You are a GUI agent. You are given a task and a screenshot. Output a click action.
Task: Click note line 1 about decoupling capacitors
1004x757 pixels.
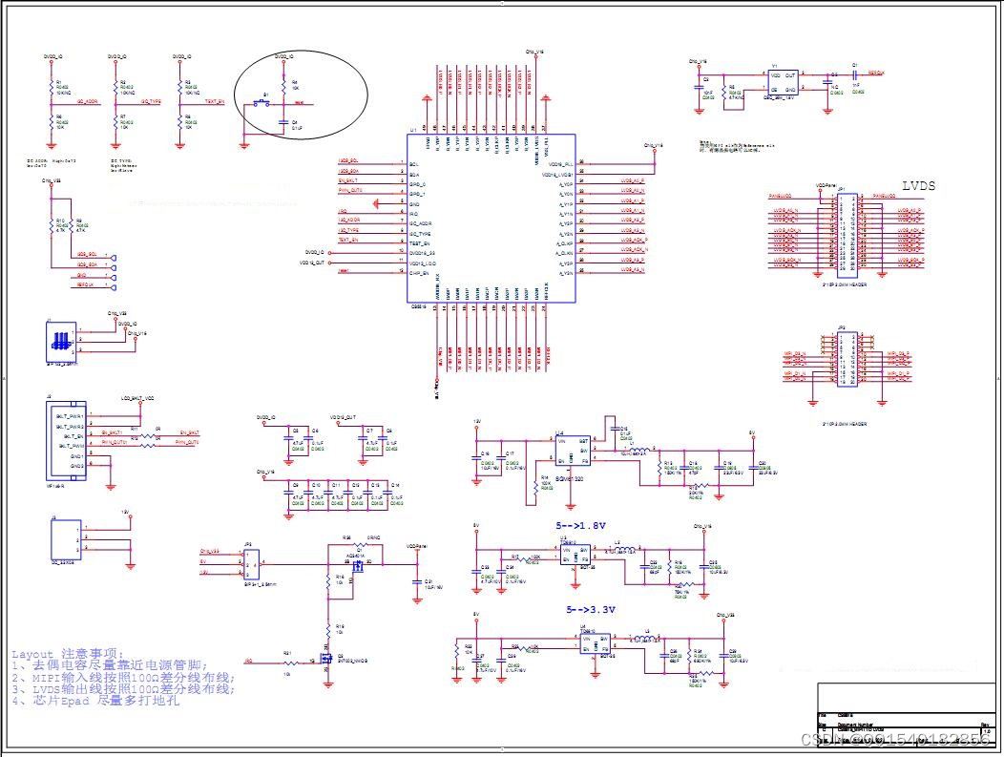tap(110, 665)
